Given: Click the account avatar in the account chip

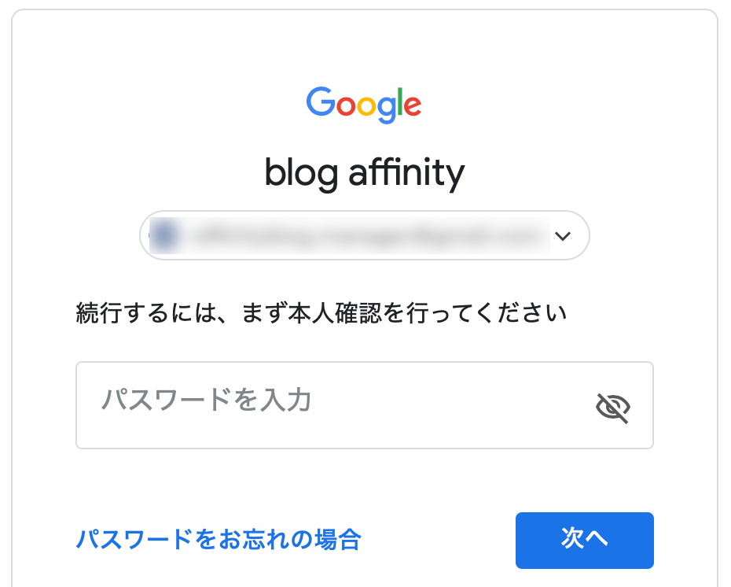Looking at the screenshot, I should (163, 235).
